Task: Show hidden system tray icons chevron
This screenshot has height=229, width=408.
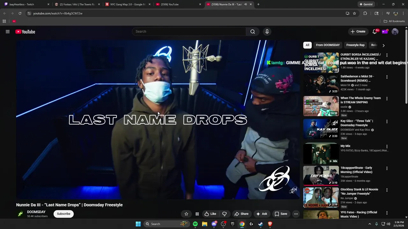Action: (x=370, y=224)
